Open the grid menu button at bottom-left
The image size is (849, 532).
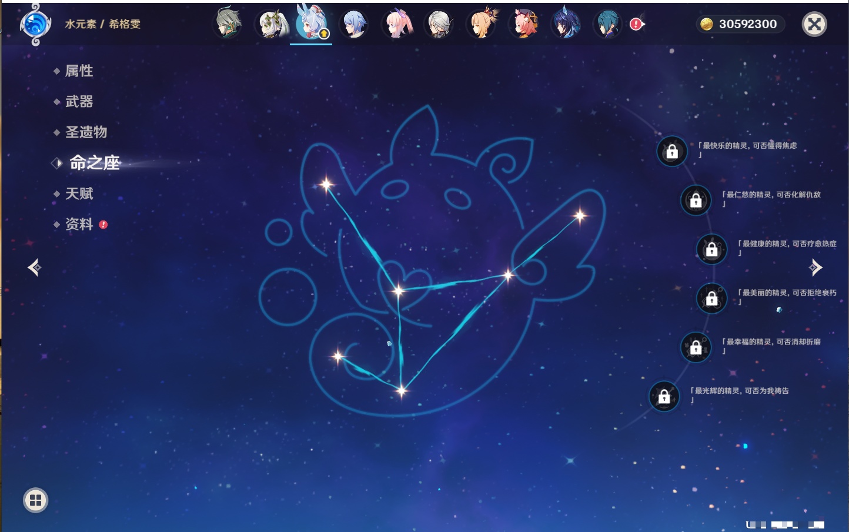pyautogui.click(x=35, y=500)
